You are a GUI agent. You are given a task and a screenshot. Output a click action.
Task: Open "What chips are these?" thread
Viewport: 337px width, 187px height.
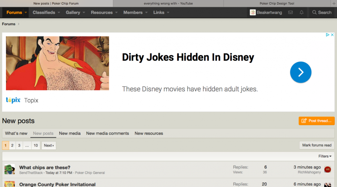pyautogui.click(x=45, y=167)
